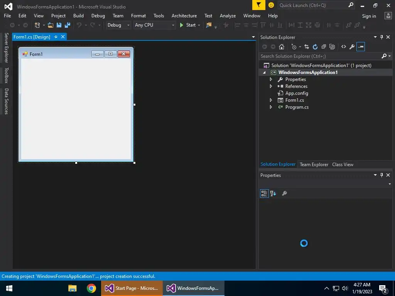
Task: Click the account picture icon beside Sign in
Action: click(388, 15)
